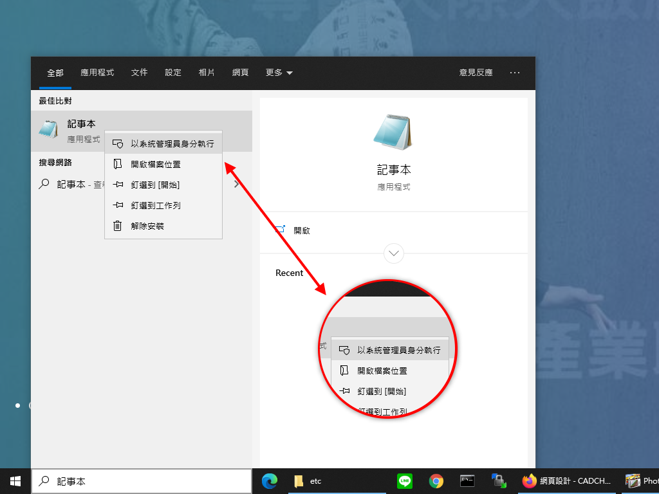
Task: Choose 釘選到工作列 in the context menu
Action: [155, 206]
